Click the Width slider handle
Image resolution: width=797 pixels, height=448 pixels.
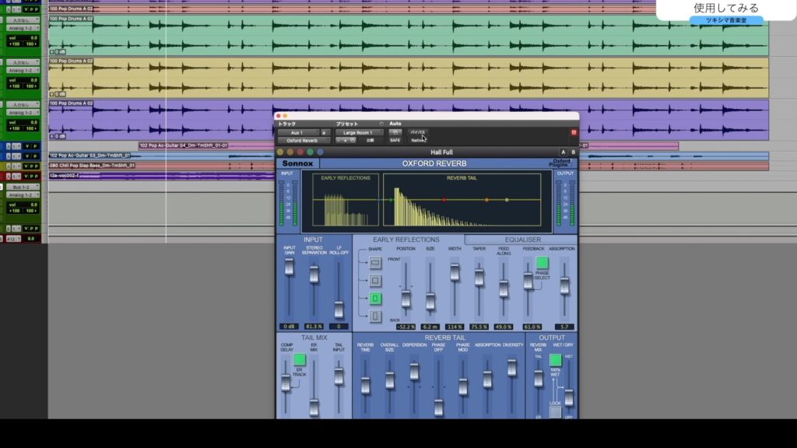(455, 272)
